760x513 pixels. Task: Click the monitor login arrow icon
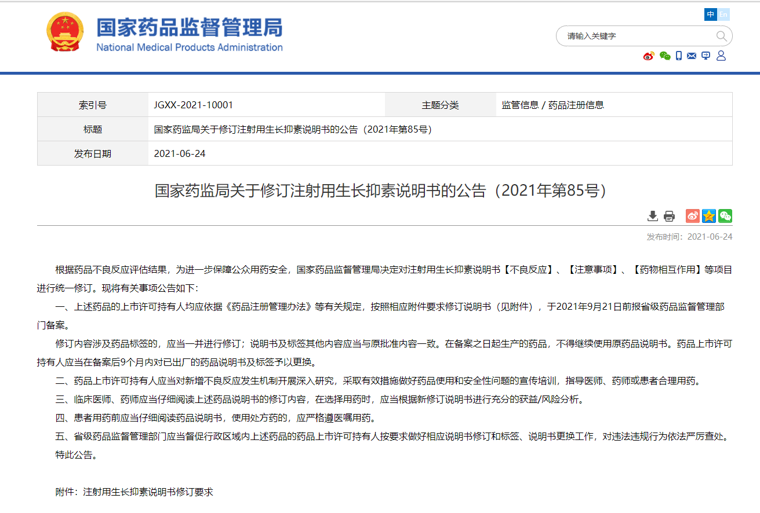(x=706, y=56)
